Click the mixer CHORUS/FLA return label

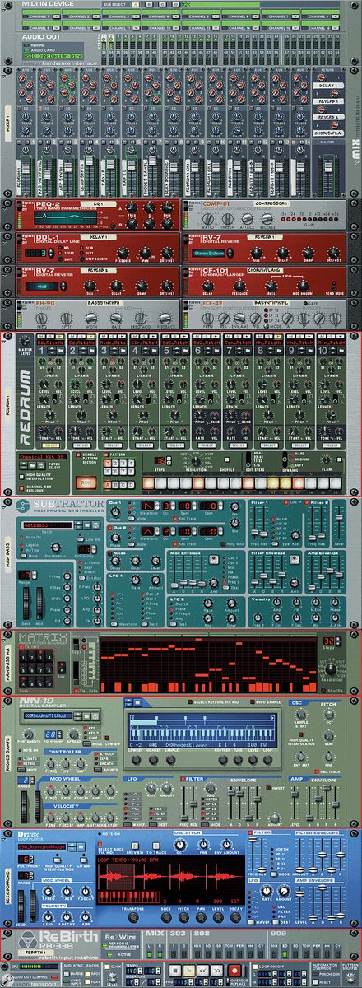pos(328,133)
